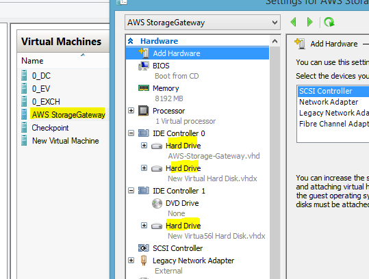369x279 pixels.
Task: Click the green refresh icon
Action: 329,23
